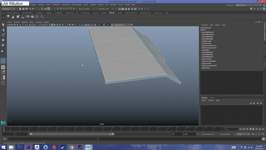This screenshot has width=266, height=150.
Task: Click the Bifrost ocean surface shelf icon
Action: [x=28, y=17]
